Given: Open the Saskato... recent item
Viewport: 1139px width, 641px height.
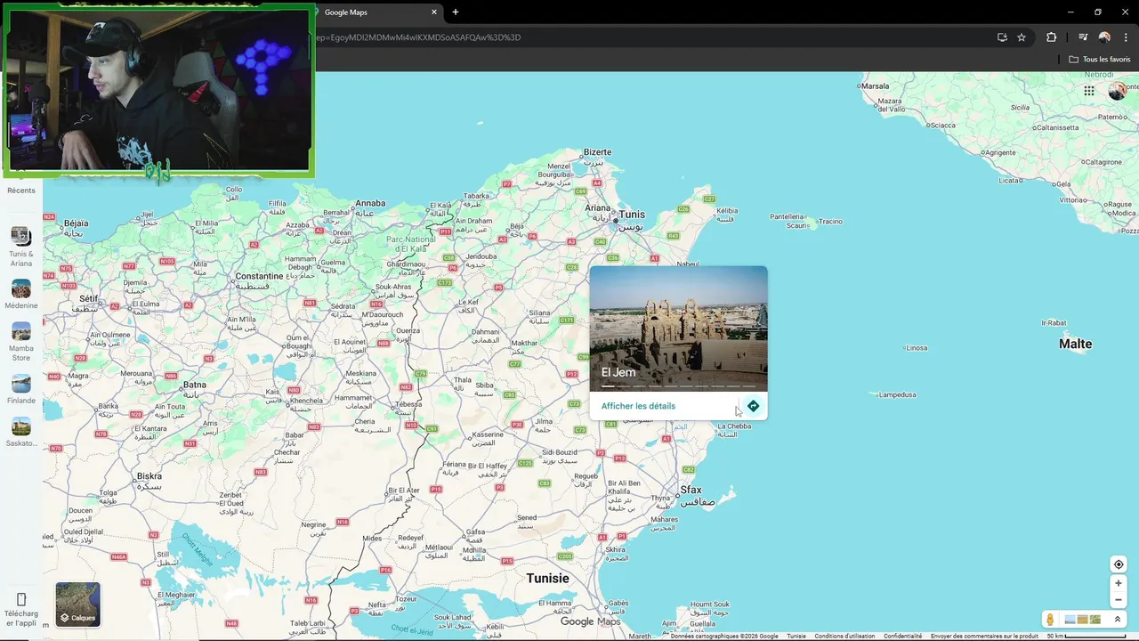Looking at the screenshot, I should tap(21, 432).
